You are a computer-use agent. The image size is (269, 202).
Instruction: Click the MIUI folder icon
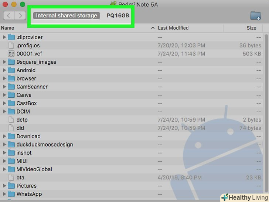11,161
